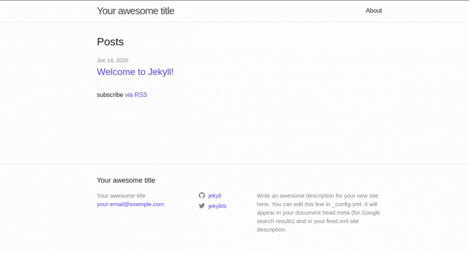
Task: Open the jekyllrb Twitter profile link
Action: pos(217,206)
